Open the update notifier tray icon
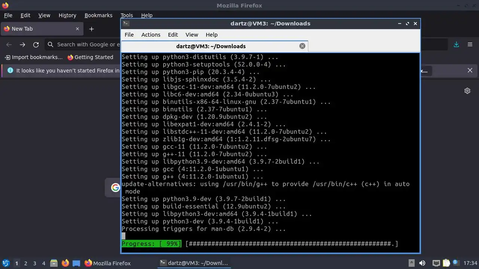 coord(456,263)
